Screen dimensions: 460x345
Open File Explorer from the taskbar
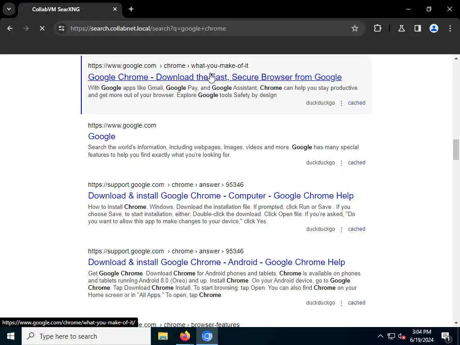pos(163,336)
